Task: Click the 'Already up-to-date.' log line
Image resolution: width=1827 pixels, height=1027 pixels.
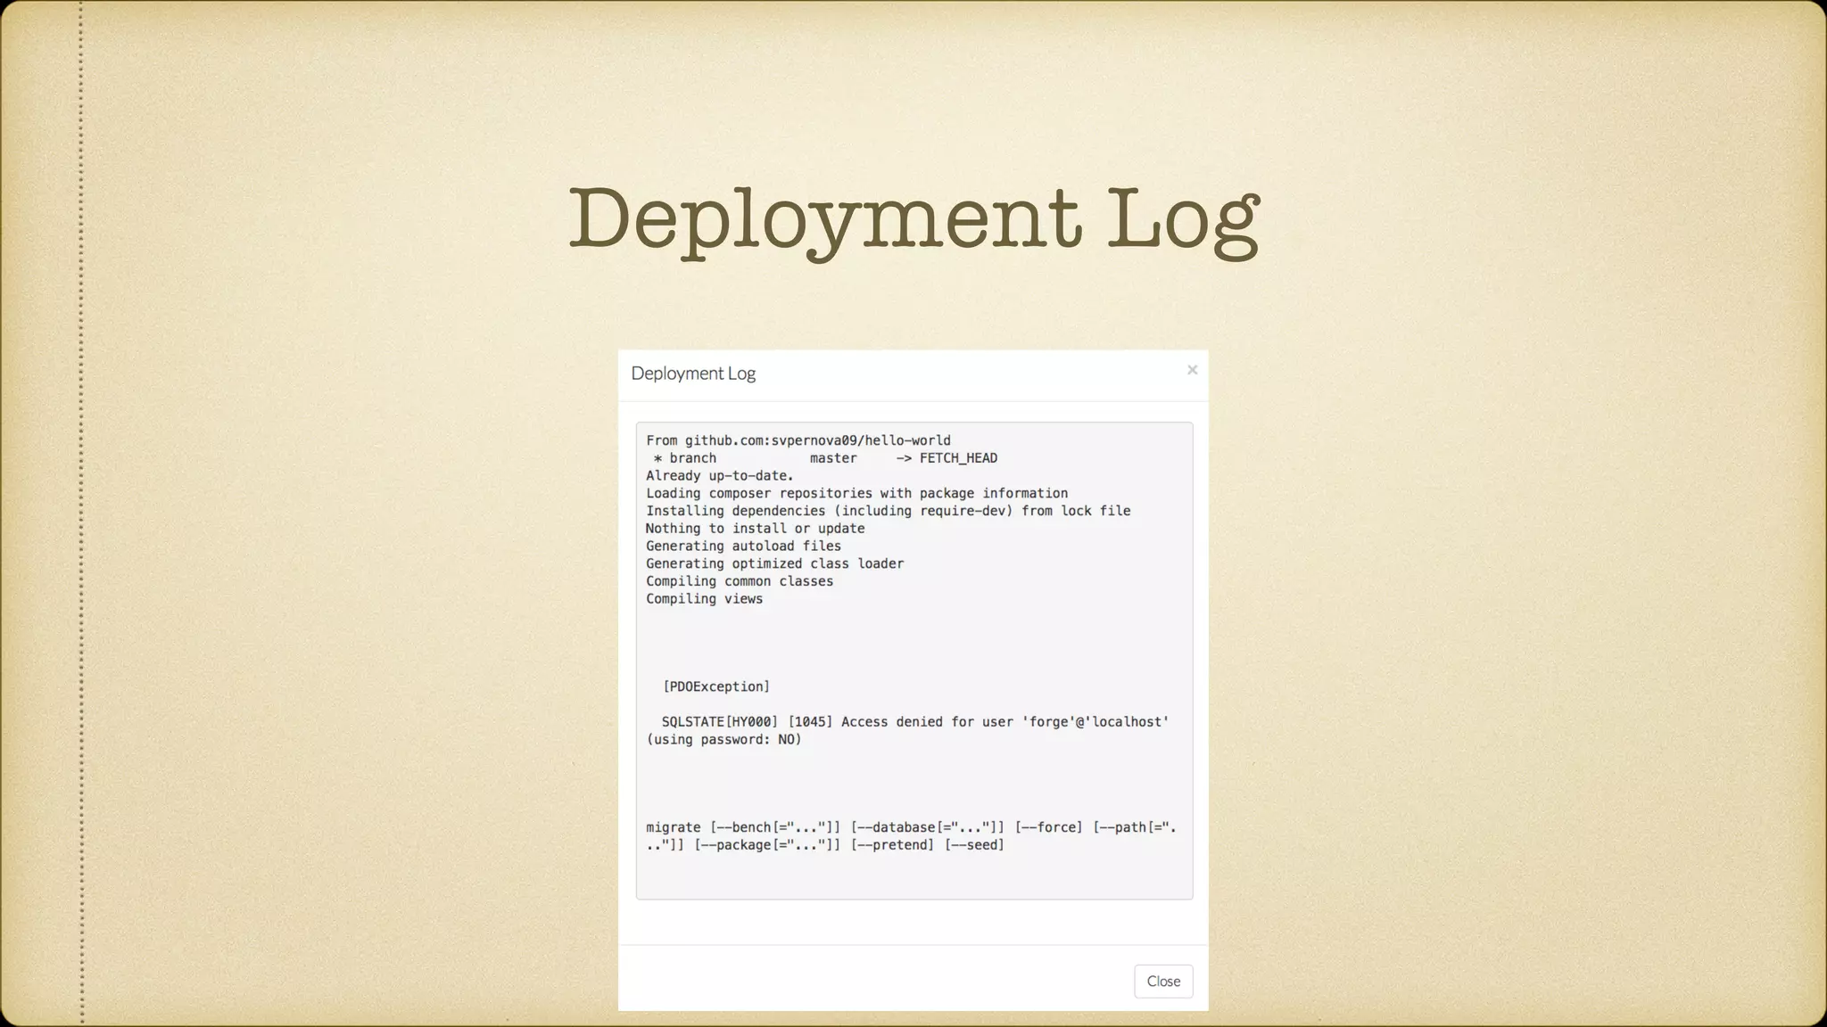Action: pos(720,476)
